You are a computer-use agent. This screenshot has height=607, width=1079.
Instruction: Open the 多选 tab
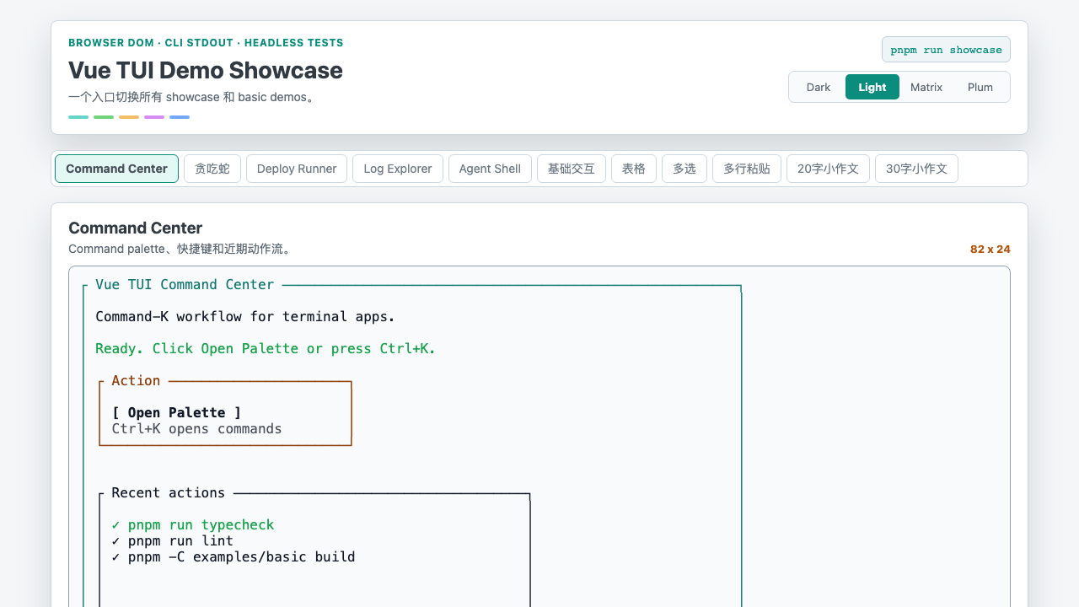pos(684,169)
